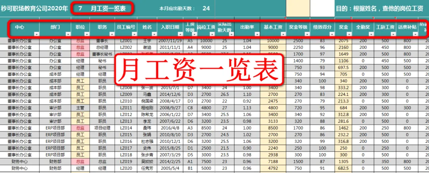Open the 工龄工资 column filter dropdown
The width and height of the screenshot is (429, 173).
[393, 34]
